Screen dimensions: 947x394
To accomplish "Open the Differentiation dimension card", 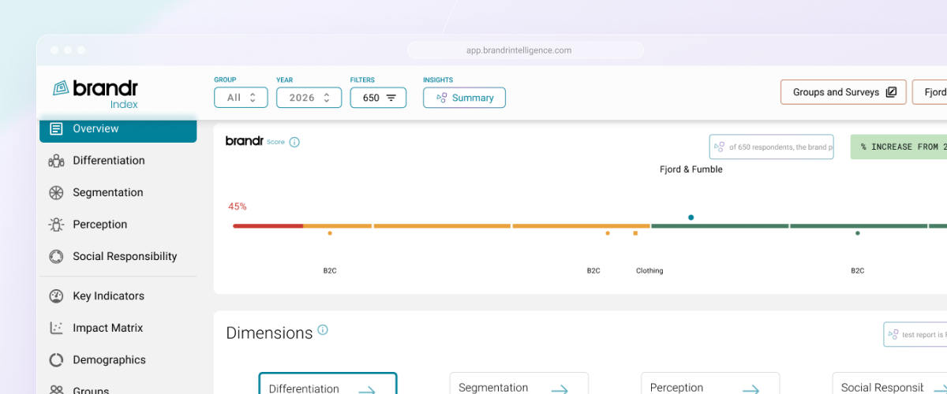I will (328, 384).
